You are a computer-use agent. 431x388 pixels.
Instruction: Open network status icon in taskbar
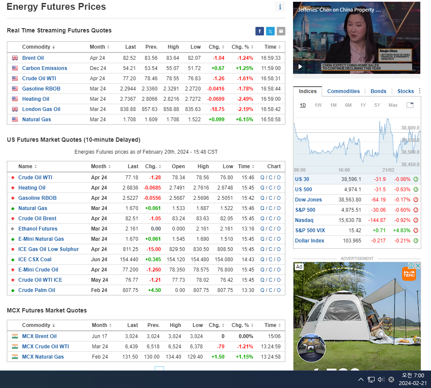(371, 379)
